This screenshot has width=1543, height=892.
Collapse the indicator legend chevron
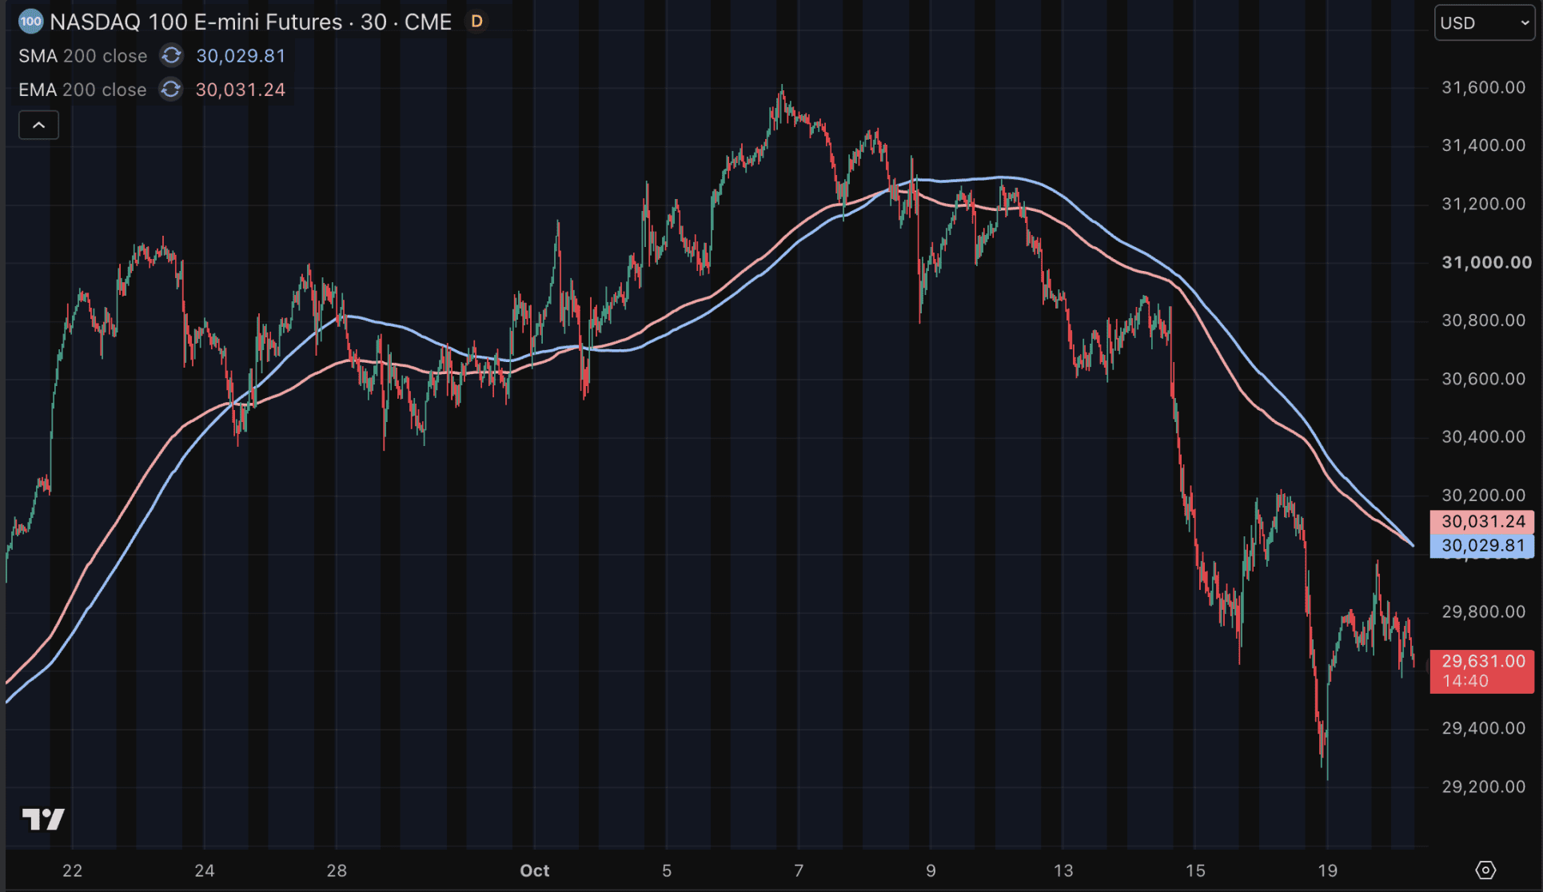click(x=38, y=125)
